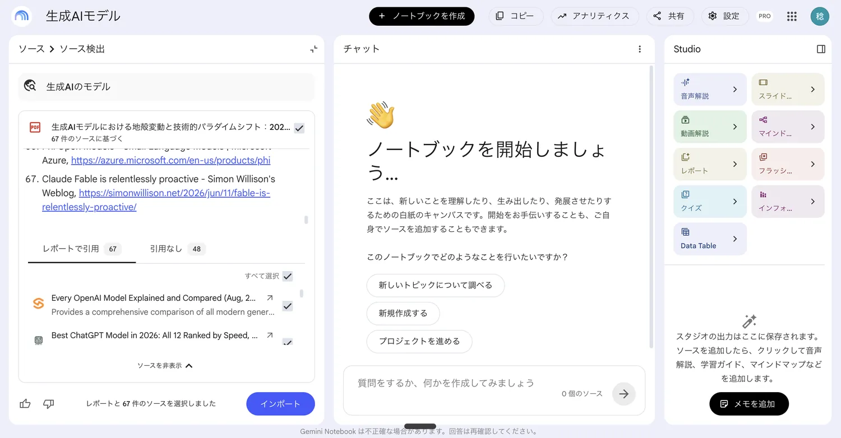
Task: Give thumbs down feedback
Action: tap(49, 403)
